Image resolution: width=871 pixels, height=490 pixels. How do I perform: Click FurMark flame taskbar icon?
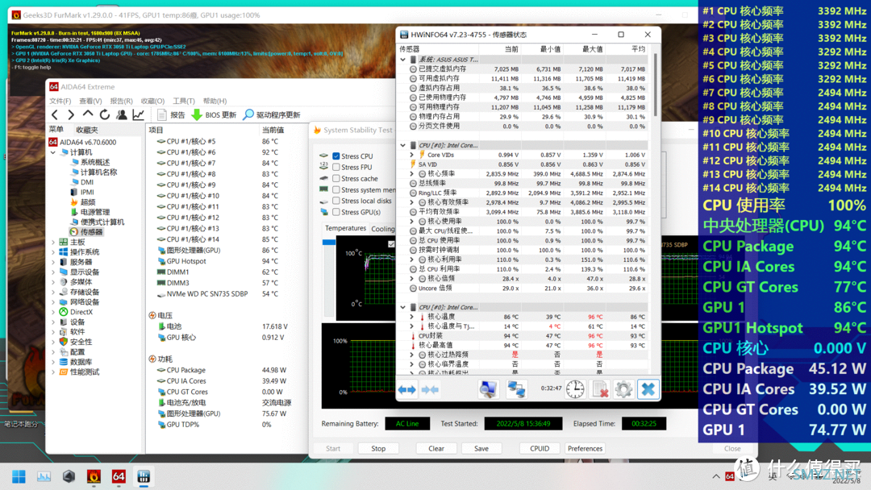94,476
